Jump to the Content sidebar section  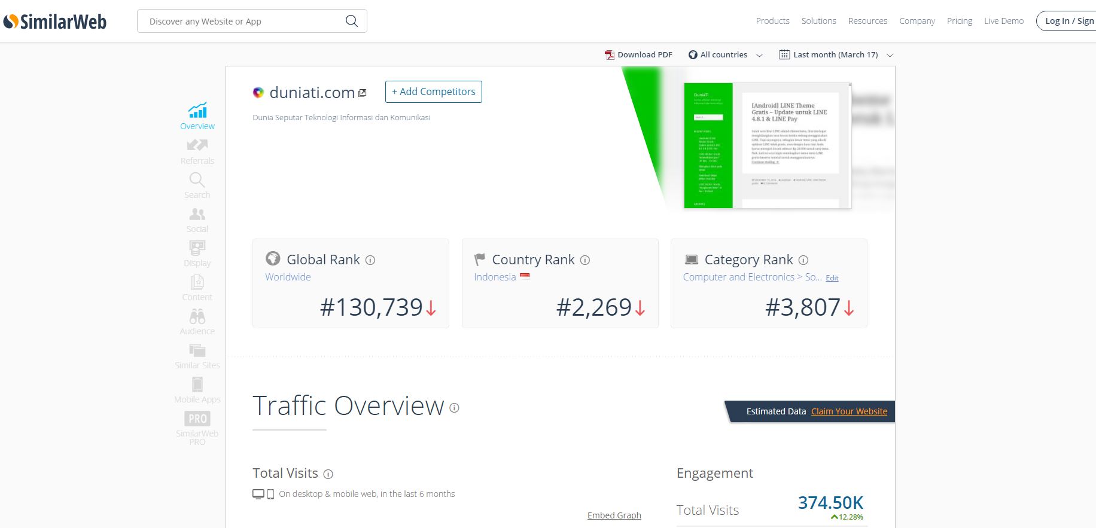197,288
